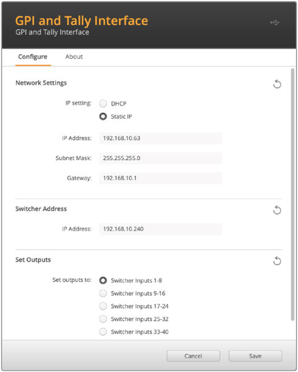The height and width of the screenshot is (372, 298).
Task: Choose Switcher Inputs 1-8
Action: (103, 280)
